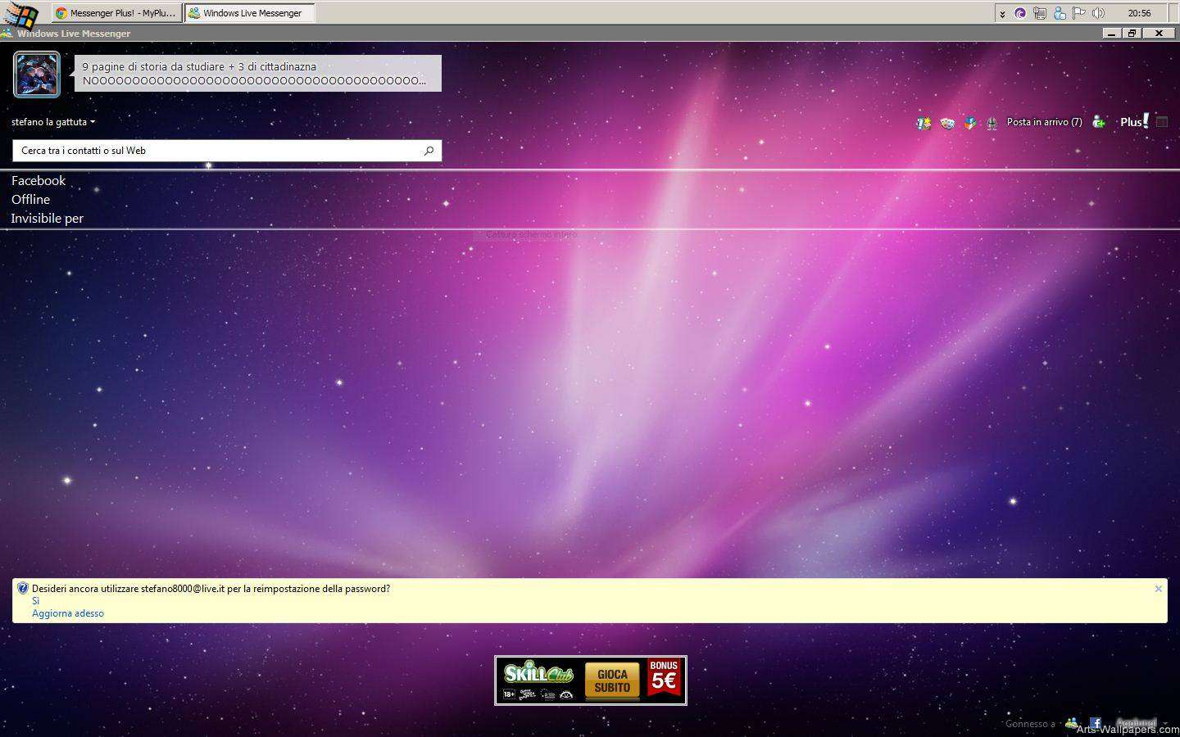This screenshot has width=1180, height=737.
Task: Open the Messenger Plus! menu icon
Action: point(1134,121)
